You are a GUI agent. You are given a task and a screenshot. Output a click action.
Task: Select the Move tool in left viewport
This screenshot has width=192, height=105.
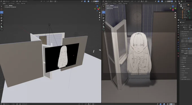(x=2, y=12)
